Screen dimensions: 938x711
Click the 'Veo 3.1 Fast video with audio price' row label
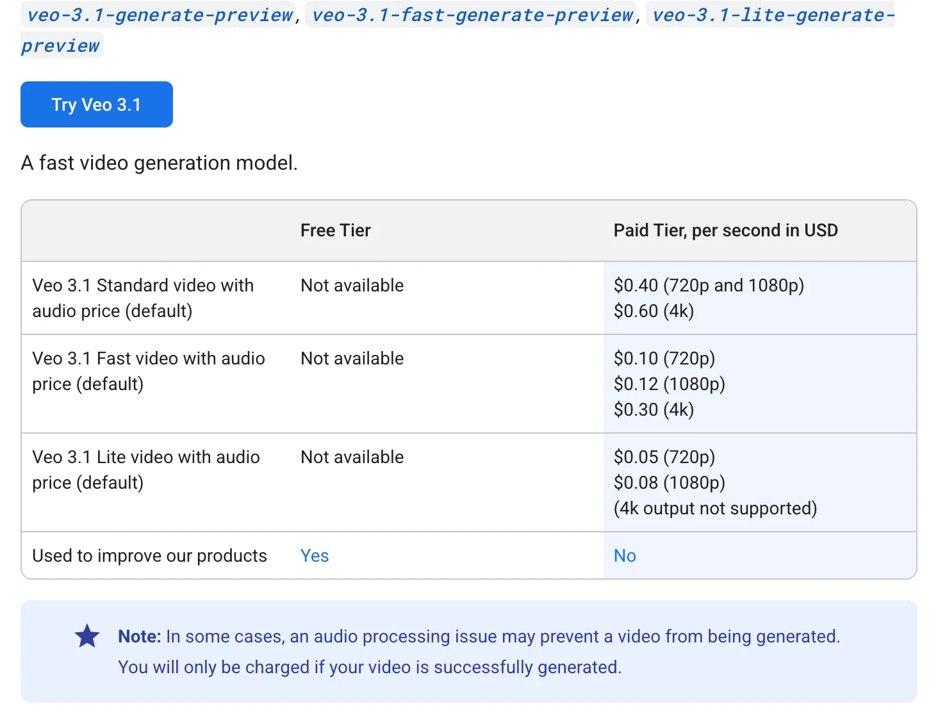click(149, 371)
